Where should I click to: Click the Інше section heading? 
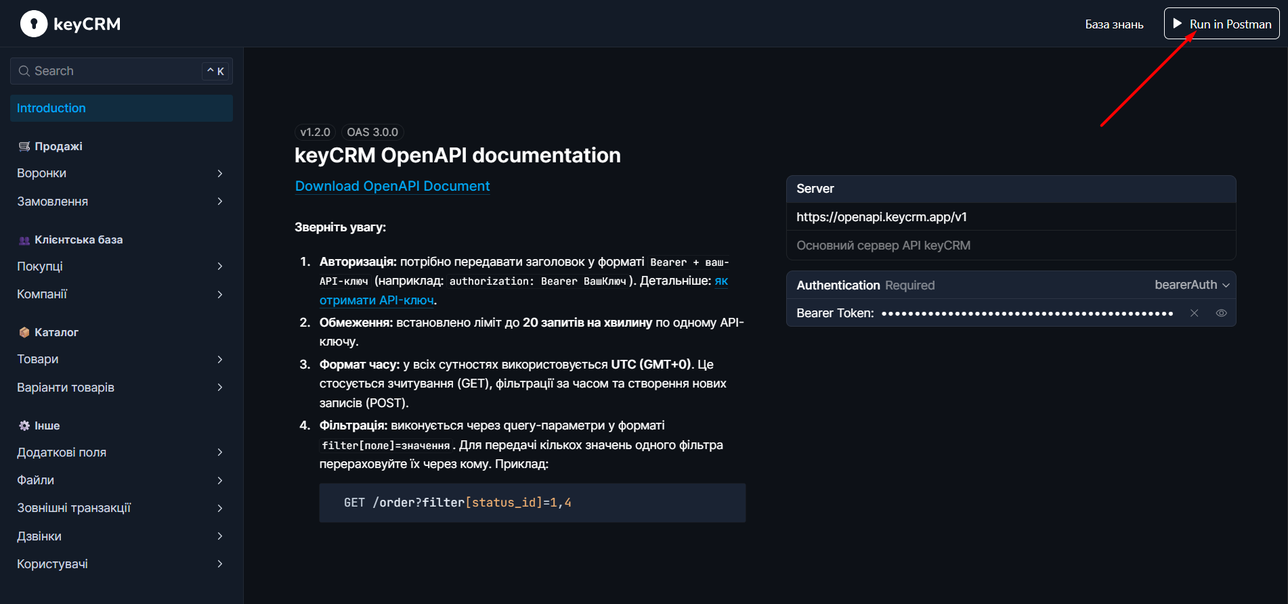point(47,425)
